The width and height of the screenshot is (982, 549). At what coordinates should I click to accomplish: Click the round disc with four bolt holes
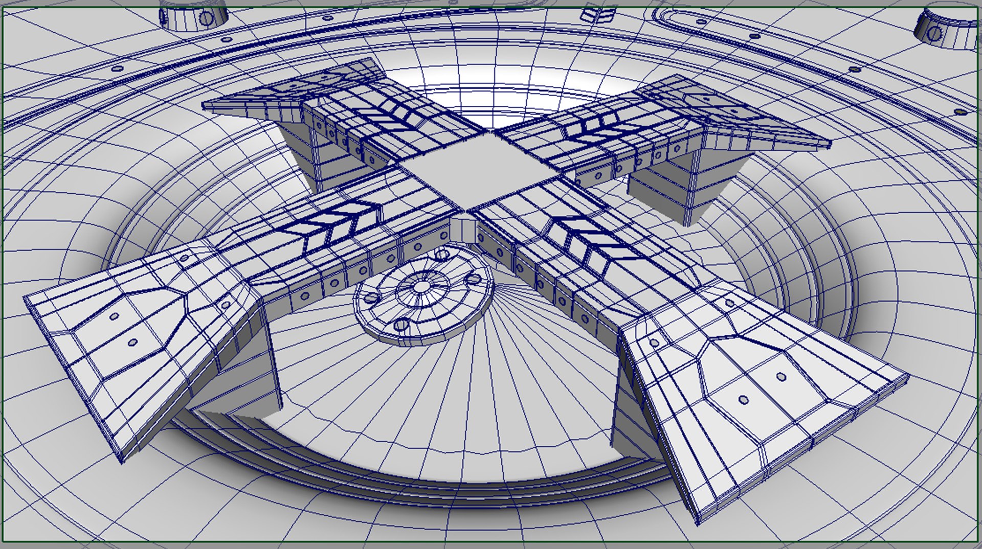423,296
